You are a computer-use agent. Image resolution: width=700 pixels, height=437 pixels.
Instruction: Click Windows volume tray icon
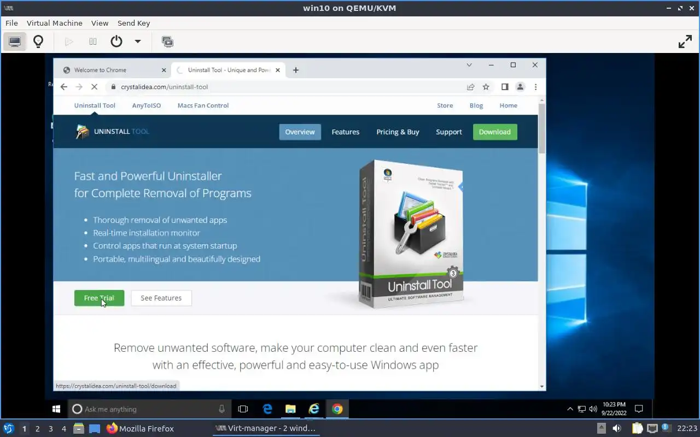pos(593,409)
